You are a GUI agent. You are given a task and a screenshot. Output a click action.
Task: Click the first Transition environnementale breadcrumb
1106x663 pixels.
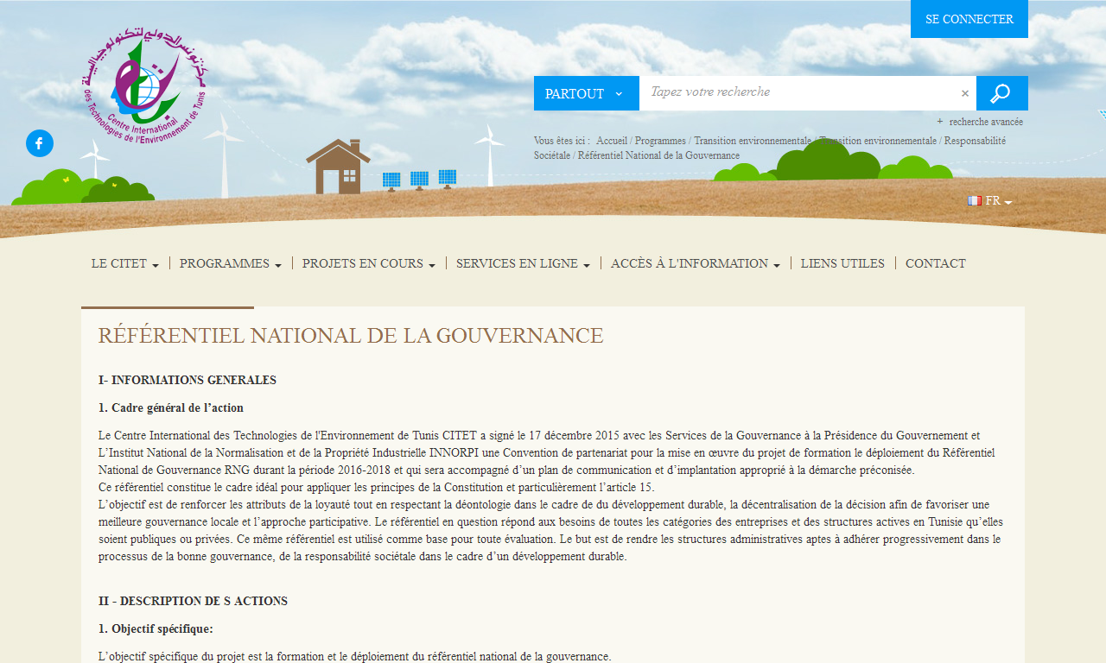pyautogui.click(x=753, y=141)
